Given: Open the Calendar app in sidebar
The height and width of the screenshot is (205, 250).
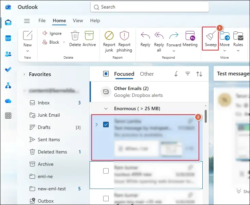Looking at the screenshot, I should 8,38.
